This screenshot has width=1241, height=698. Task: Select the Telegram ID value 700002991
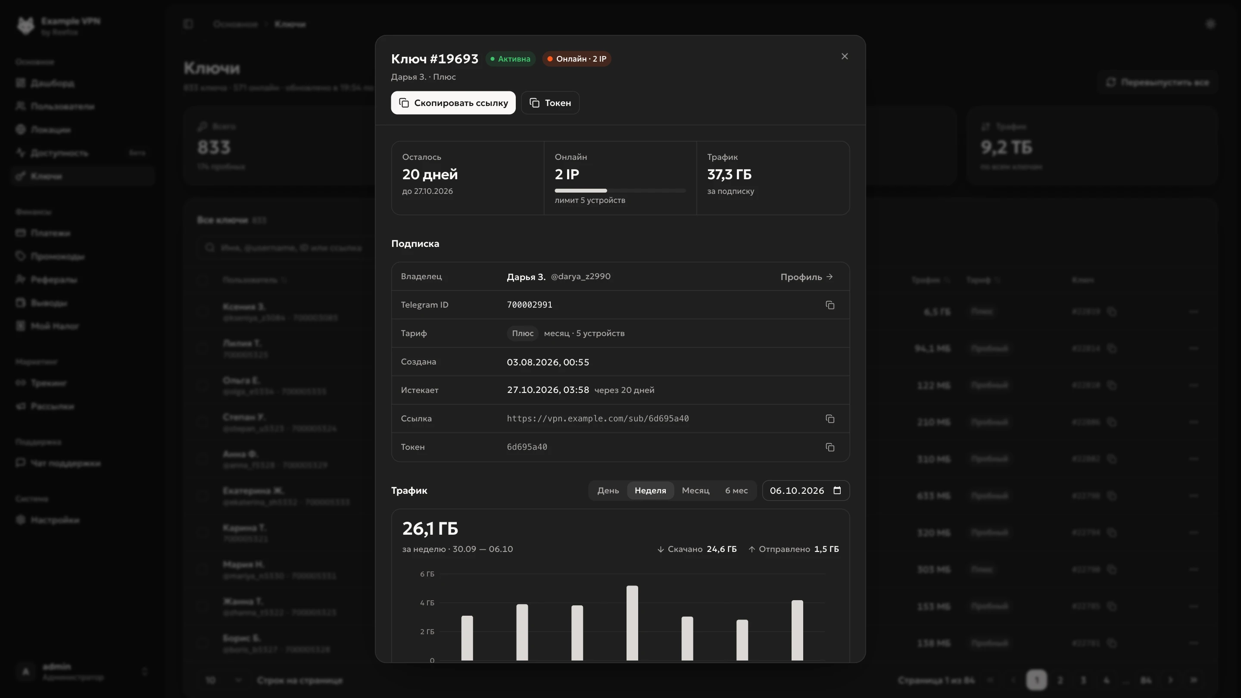pyautogui.click(x=530, y=305)
